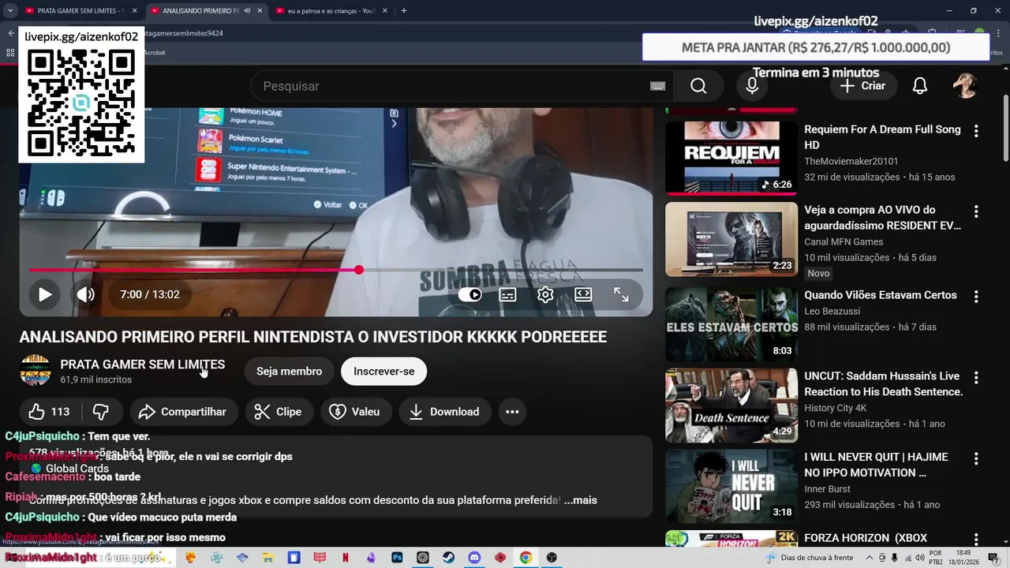Expand description with ...mais
The height and width of the screenshot is (568, 1010).
[x=580, y=500]
